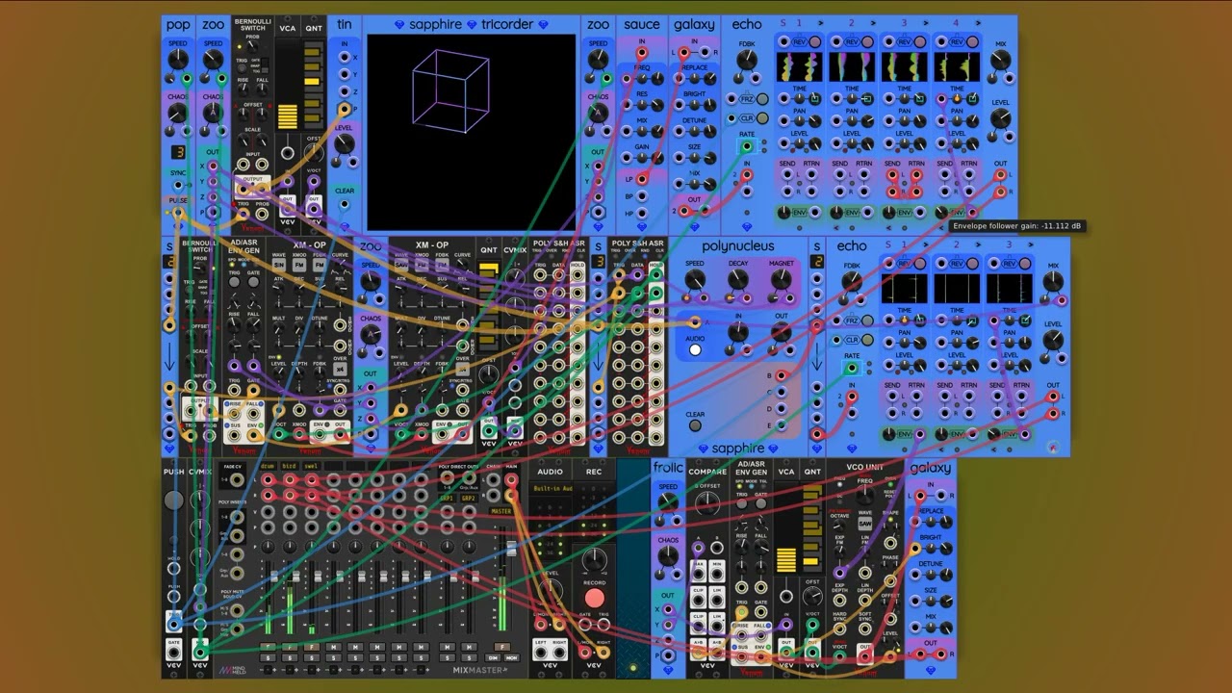Click the sauce HP output jack

click(x=642, y=214)
